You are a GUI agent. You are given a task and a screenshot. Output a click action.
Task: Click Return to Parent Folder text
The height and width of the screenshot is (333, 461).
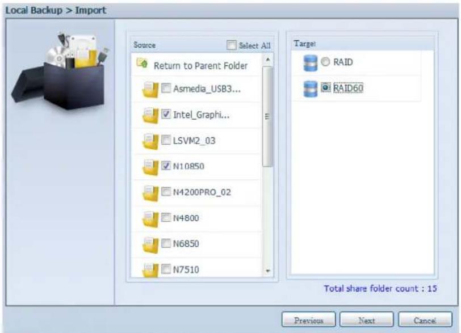(200, 66)
